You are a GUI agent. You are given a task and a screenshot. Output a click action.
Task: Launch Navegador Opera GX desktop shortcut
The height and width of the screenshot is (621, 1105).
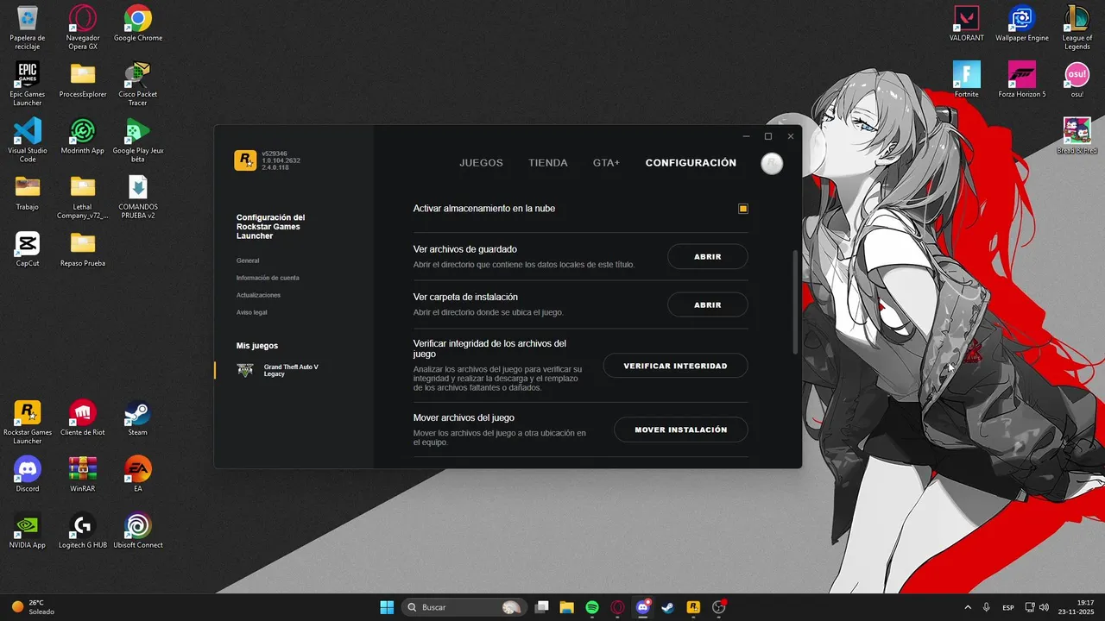tap(83, 28)
